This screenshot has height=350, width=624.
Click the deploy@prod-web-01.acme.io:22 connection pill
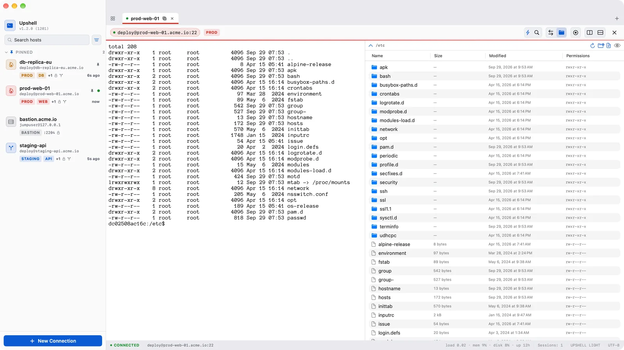pos(155,33)
